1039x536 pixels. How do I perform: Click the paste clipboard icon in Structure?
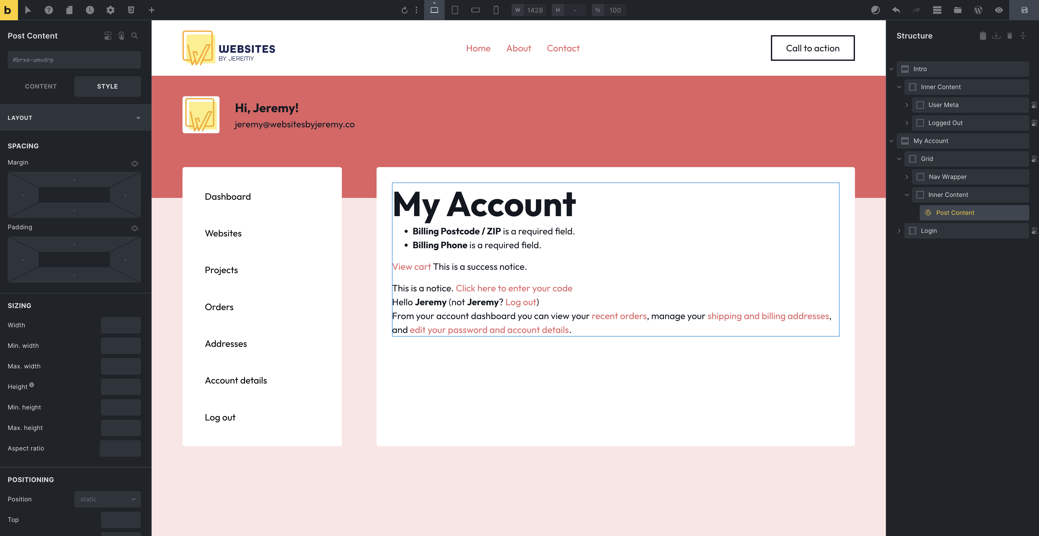tap(983, 36)
